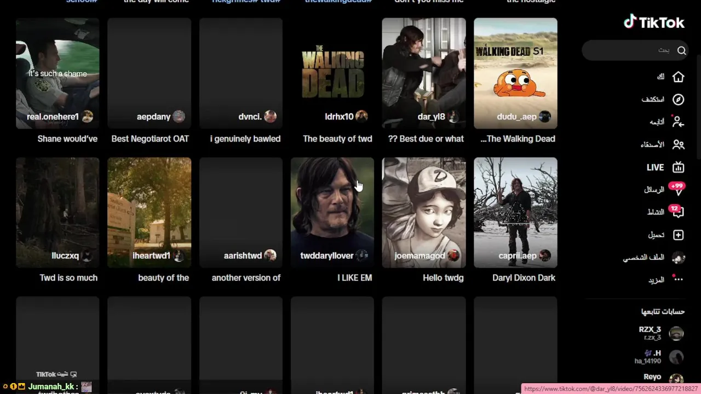This screenshot has width=701, height=394.
Task: Open video thumbnail by real.onehere1
Action: 58,73
